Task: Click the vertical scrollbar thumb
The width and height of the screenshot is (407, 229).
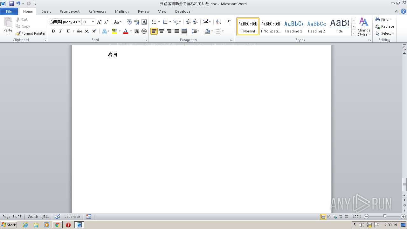Action: coord(404,184)
